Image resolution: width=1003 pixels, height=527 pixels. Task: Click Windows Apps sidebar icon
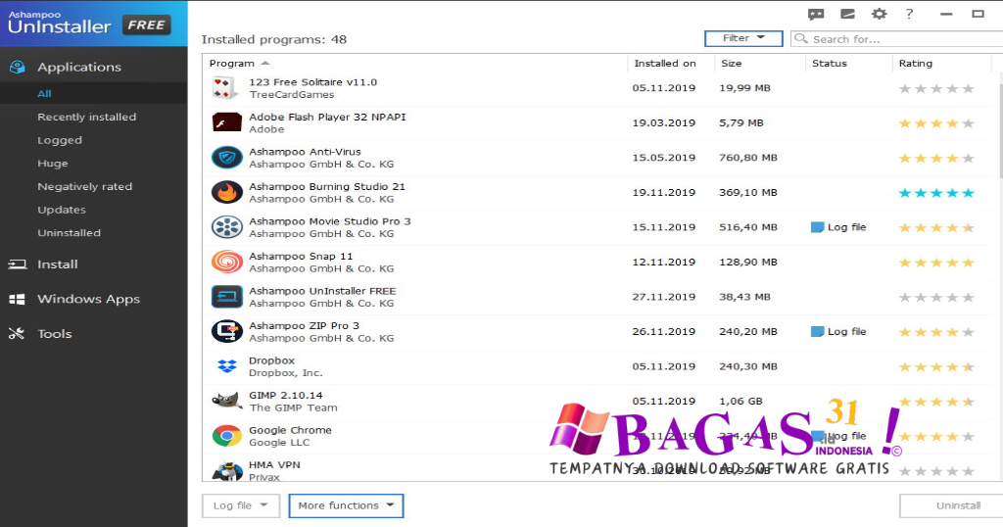tap(18, 299)
